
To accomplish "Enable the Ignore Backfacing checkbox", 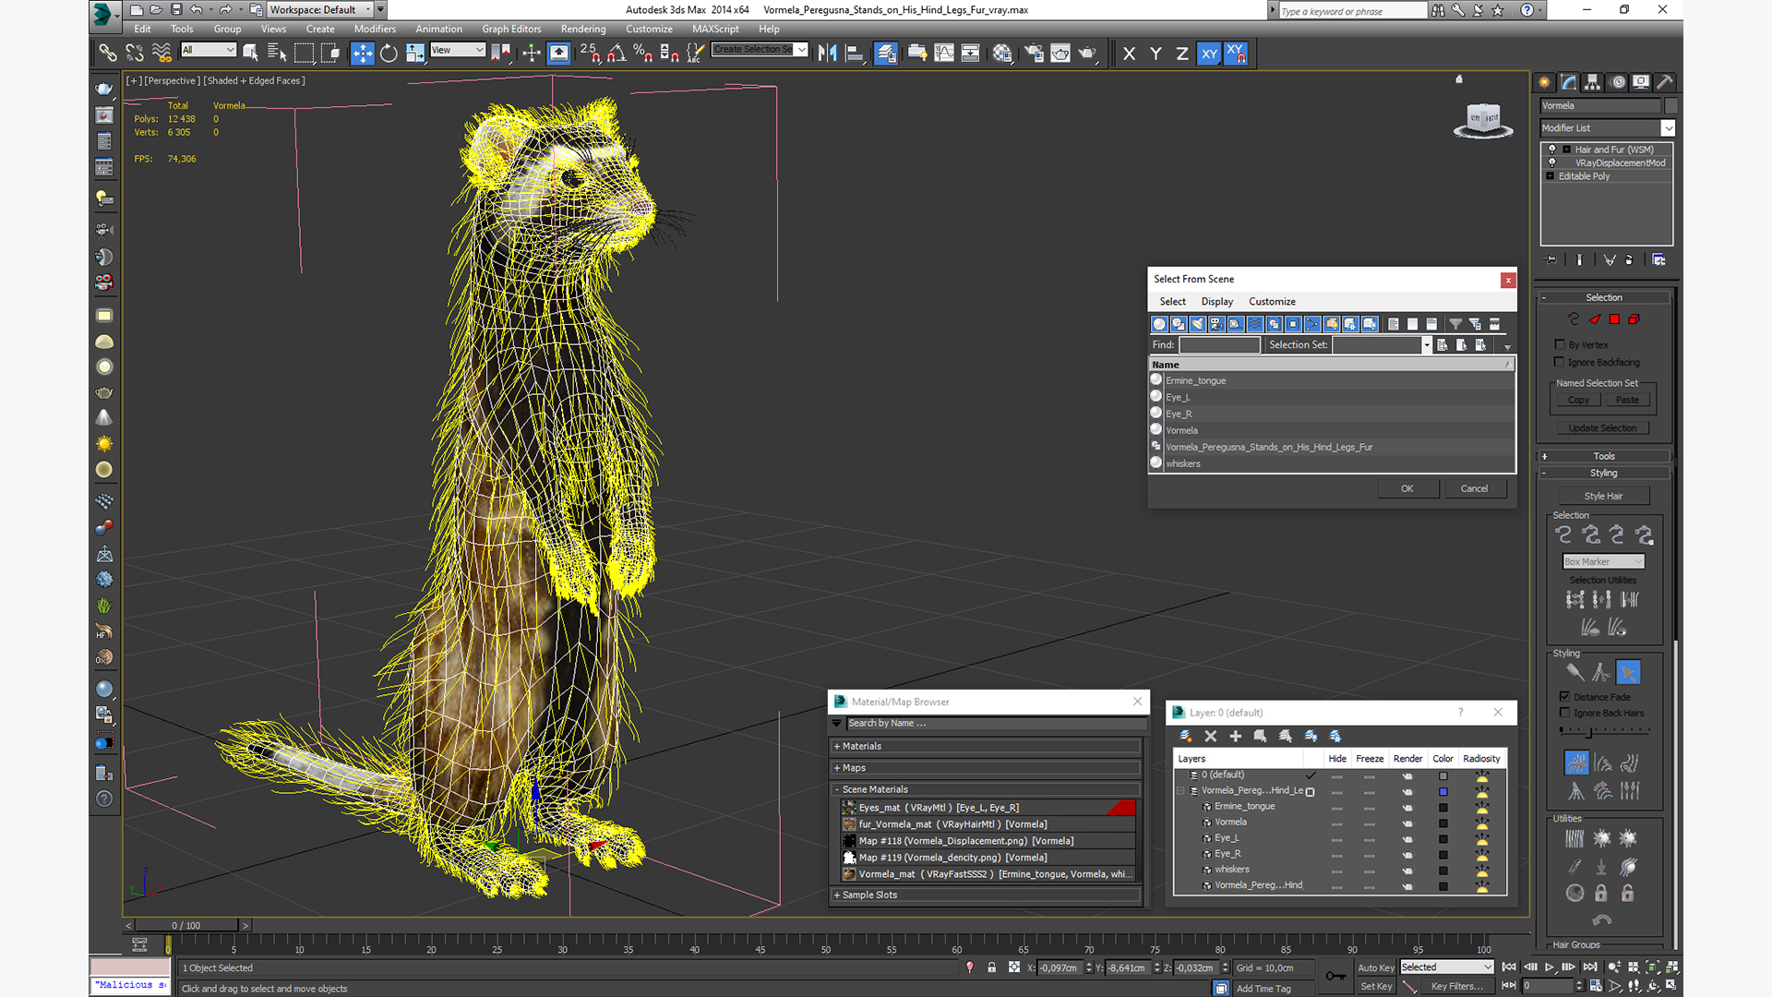I will (1561, 362).
